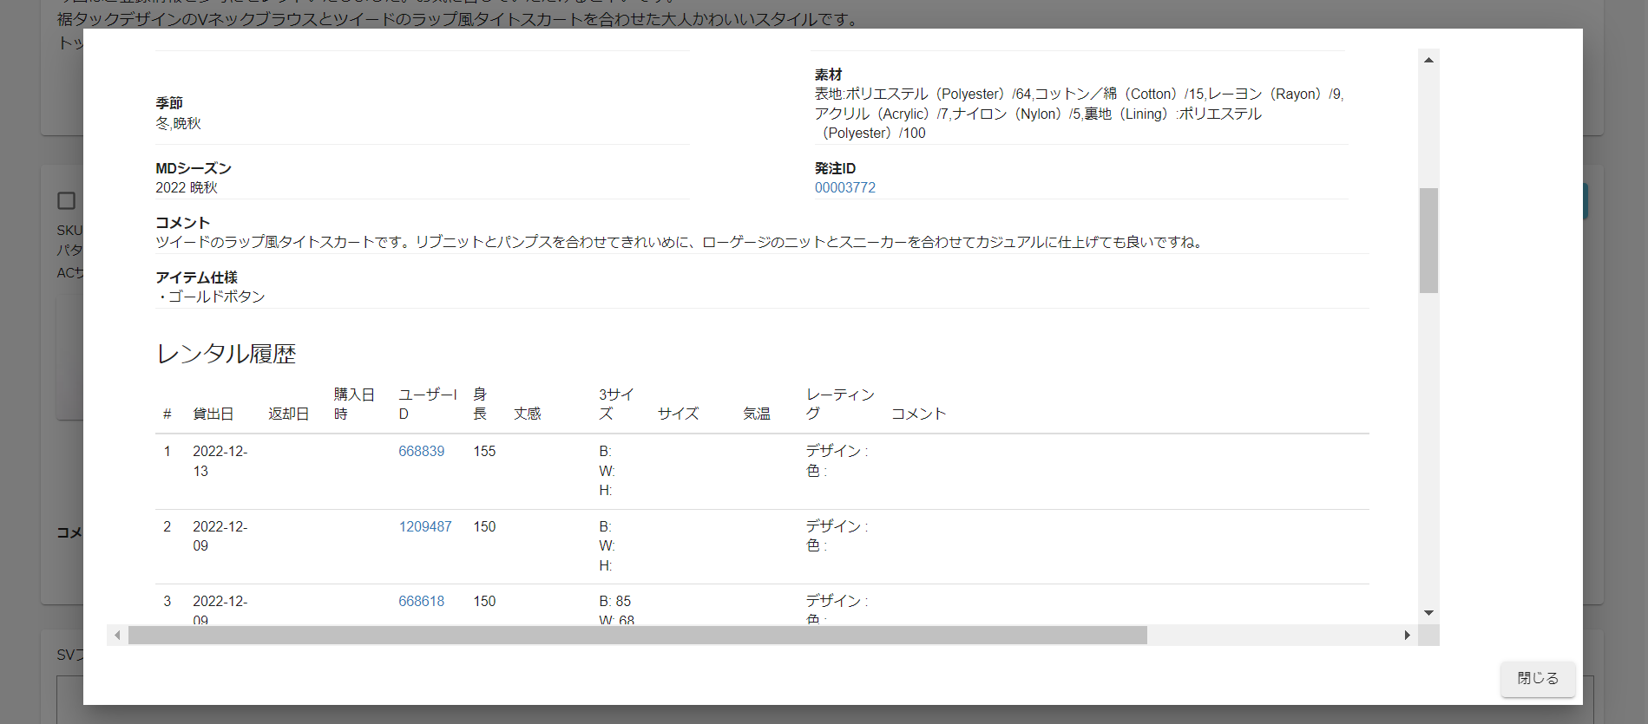
Task: Click the 貸出日 column header
Action: click(213, 414)
